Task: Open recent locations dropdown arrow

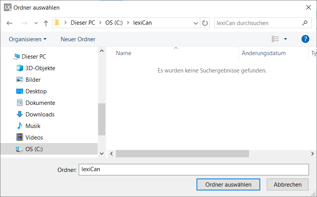Action: (x=36, y=23)
